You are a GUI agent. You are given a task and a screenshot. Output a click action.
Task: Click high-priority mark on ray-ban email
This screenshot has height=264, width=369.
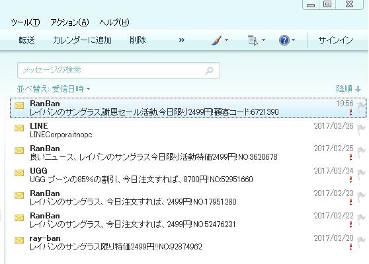350,247
